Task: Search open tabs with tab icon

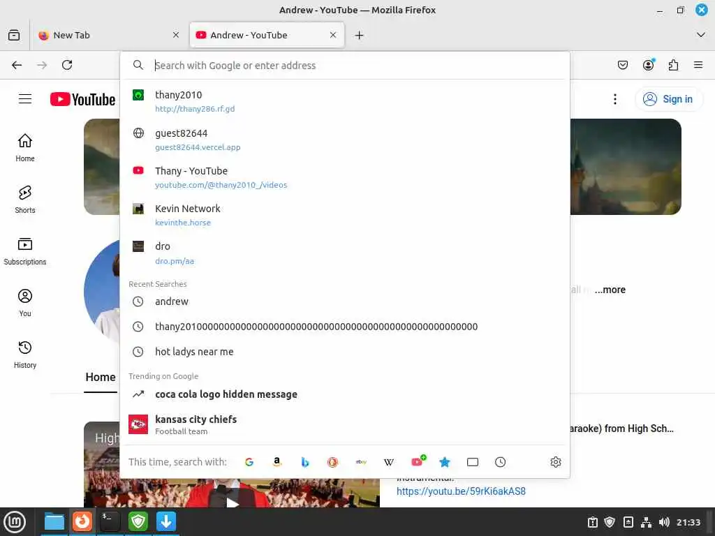Action: [473, 462]
